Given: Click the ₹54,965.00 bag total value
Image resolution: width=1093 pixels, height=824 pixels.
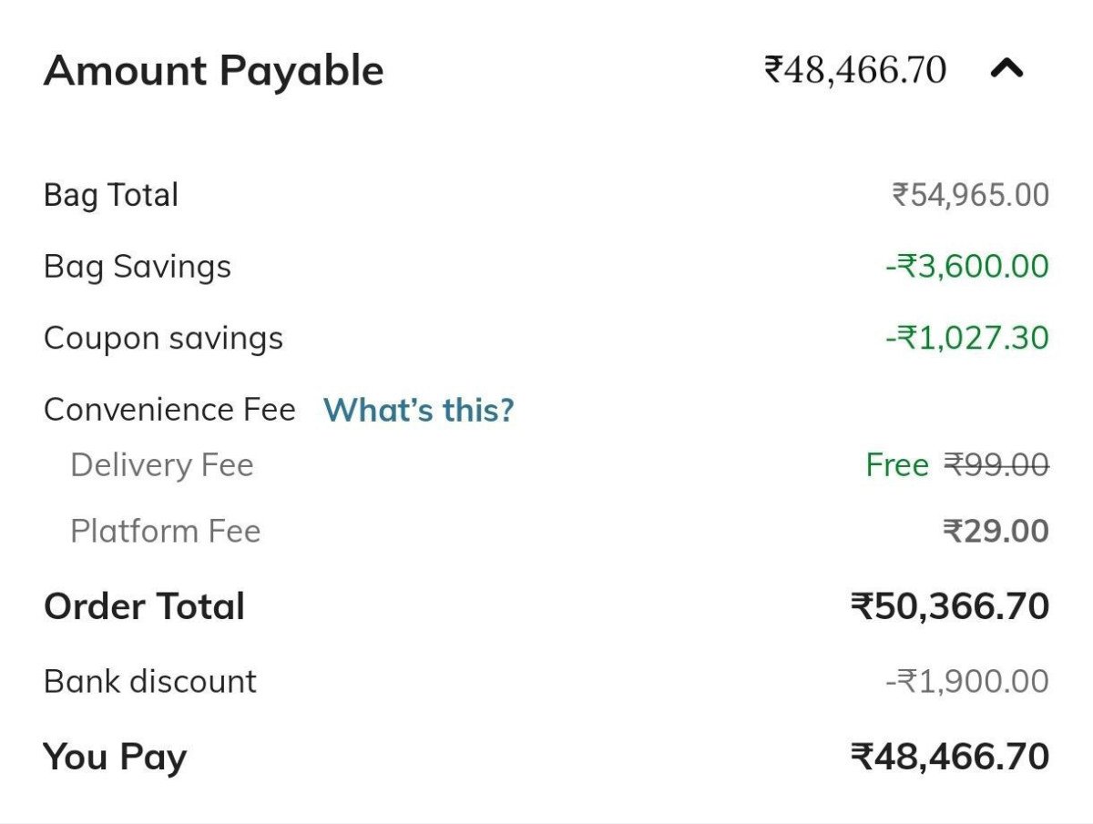Looking at the screenshot, I should click(x=970, y=195).
